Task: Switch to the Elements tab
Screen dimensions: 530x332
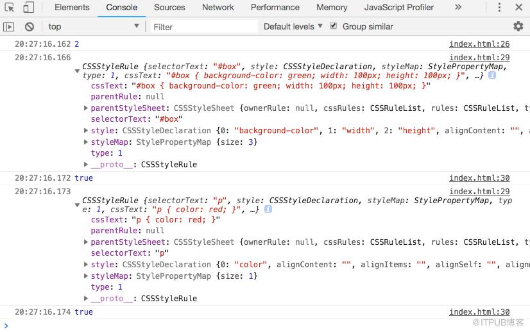Action: point(72,8)
